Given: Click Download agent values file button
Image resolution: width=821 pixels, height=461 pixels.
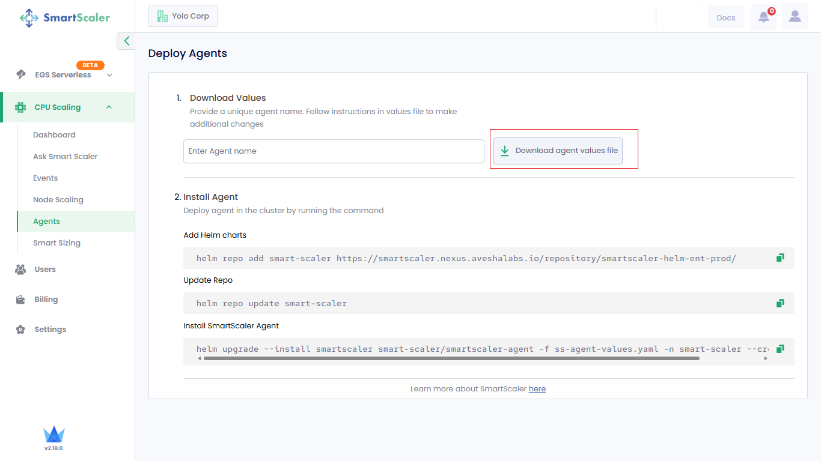Looking at the screenshot, I should coord(558,151).
